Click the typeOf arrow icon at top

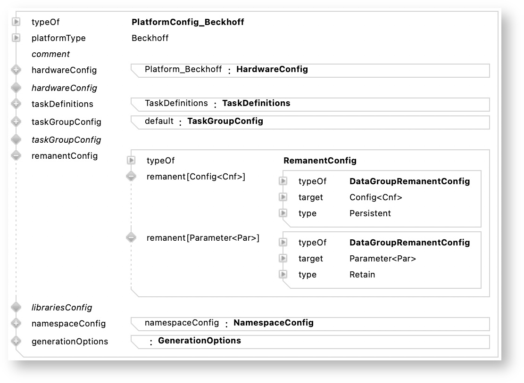(x=17, y=22)
